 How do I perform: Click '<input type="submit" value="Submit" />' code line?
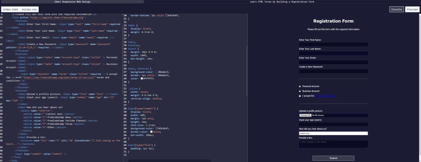pyautogui.click(x=40, y=154)
